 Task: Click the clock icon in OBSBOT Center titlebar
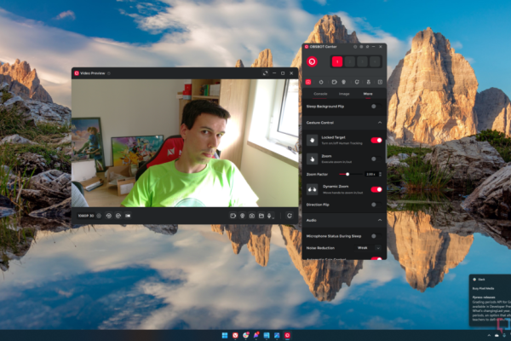(x=355, y=47)
